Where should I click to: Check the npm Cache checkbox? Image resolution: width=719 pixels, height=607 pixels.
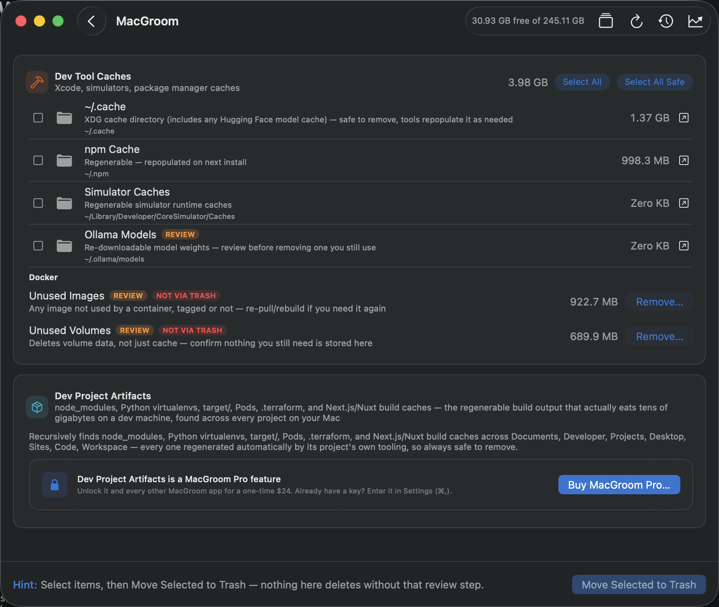pos(38,161)
